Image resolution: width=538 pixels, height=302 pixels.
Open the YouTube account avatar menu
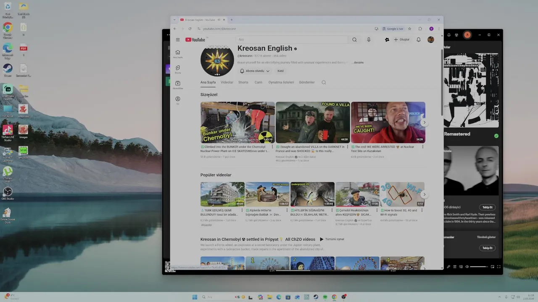click(431, 40)
